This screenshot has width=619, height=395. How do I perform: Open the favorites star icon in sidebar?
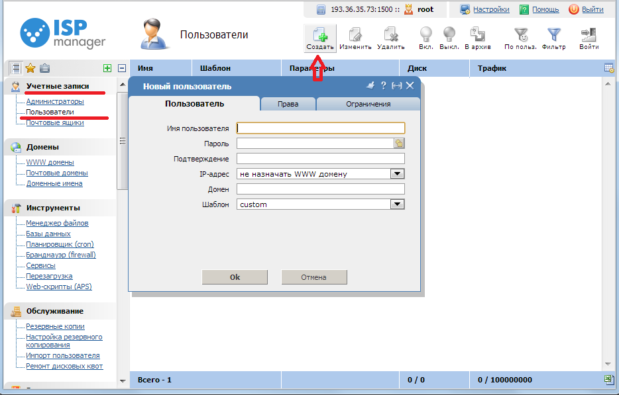point(30,68)
